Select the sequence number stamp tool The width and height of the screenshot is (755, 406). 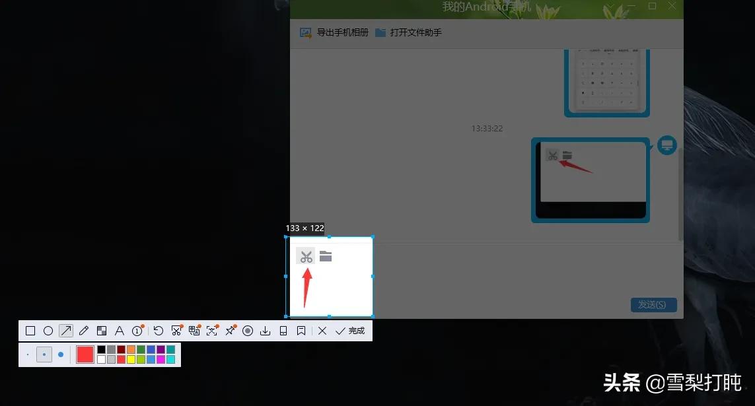pos(137,331)
